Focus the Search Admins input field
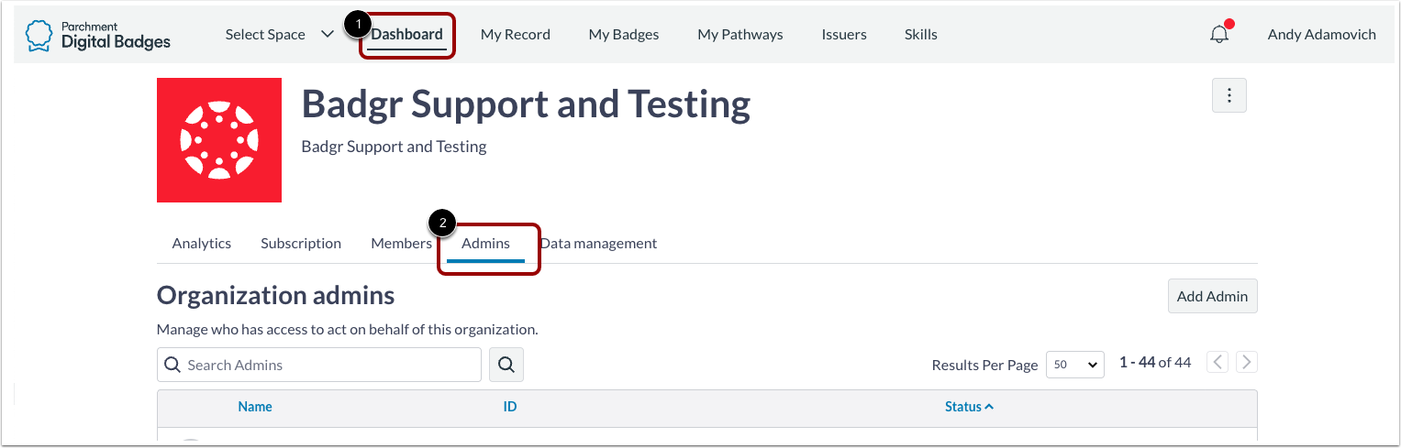Screen dimensions: 1401x448 point(330,365)
